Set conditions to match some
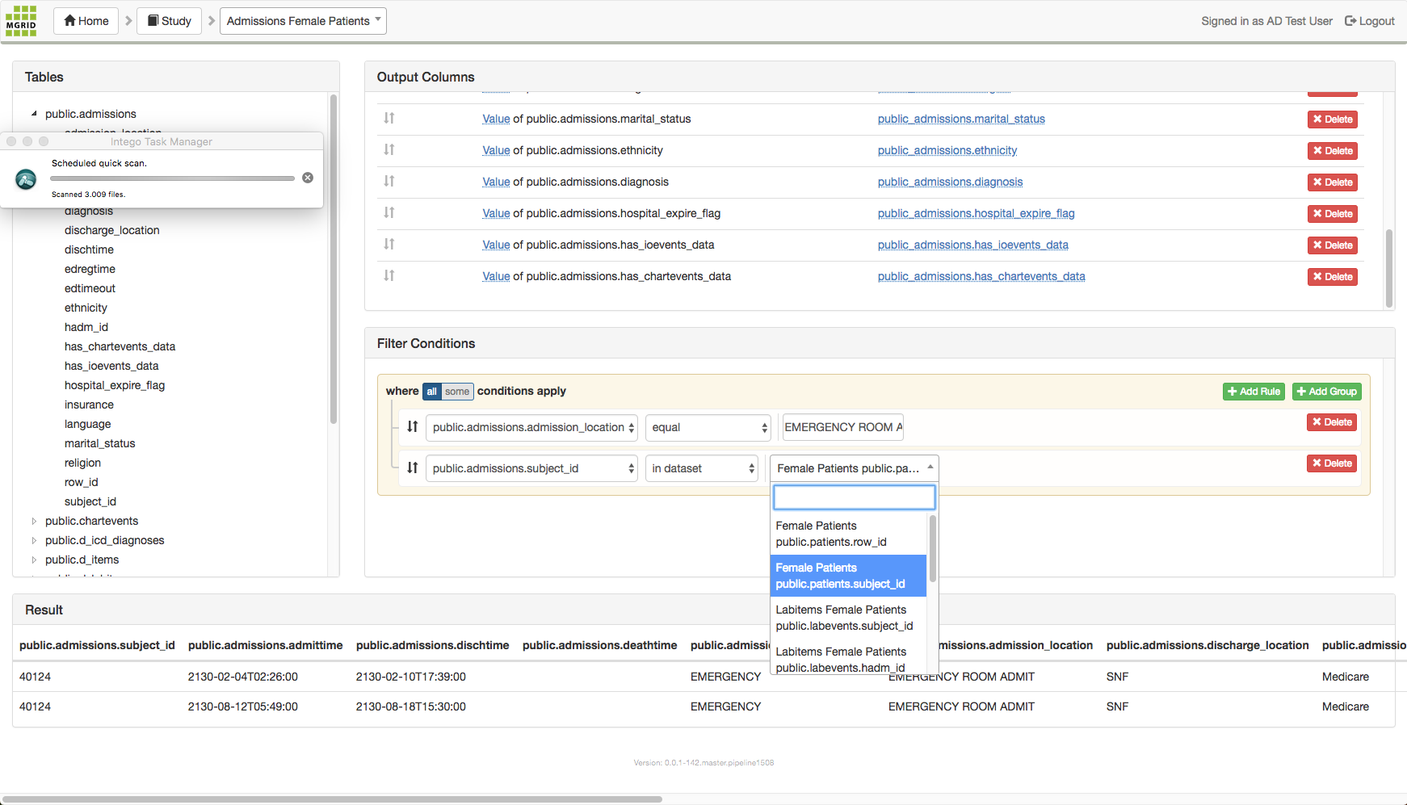The height and width of the screenshot is (805, 1407). pyautogui.click(x=457, y=392)
